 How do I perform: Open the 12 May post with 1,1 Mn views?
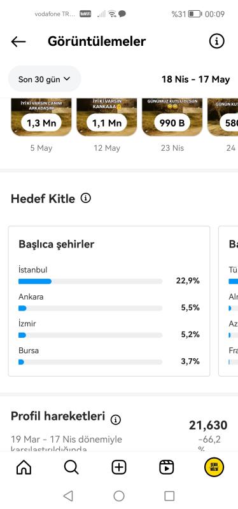coord(107,118)
